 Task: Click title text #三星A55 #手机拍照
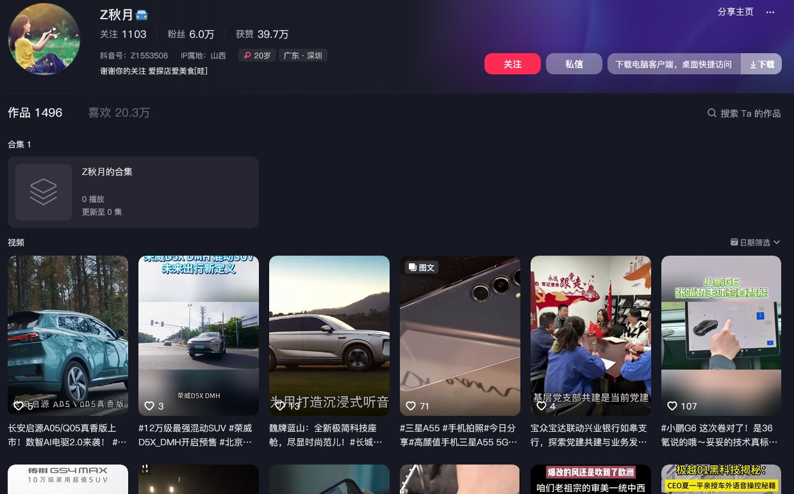click(459, 435)
